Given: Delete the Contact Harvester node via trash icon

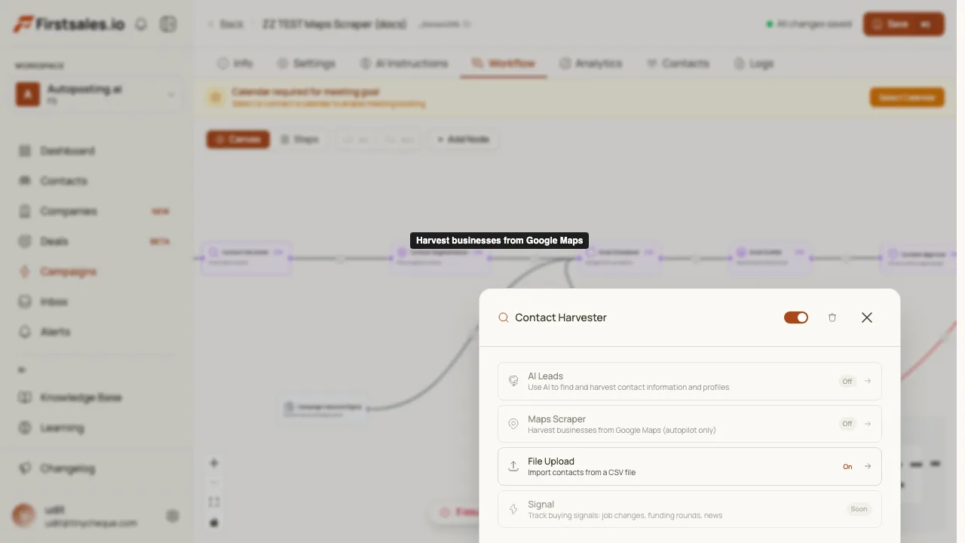Looking at the screenshot, I should tap(832, 318).
